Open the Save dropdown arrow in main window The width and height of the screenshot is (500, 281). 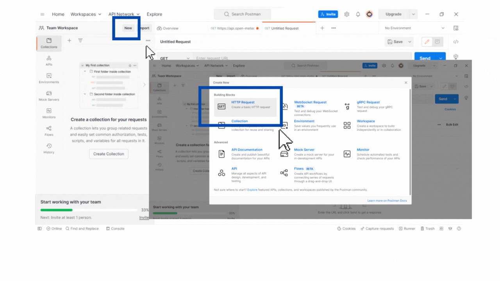coord(410,42)
